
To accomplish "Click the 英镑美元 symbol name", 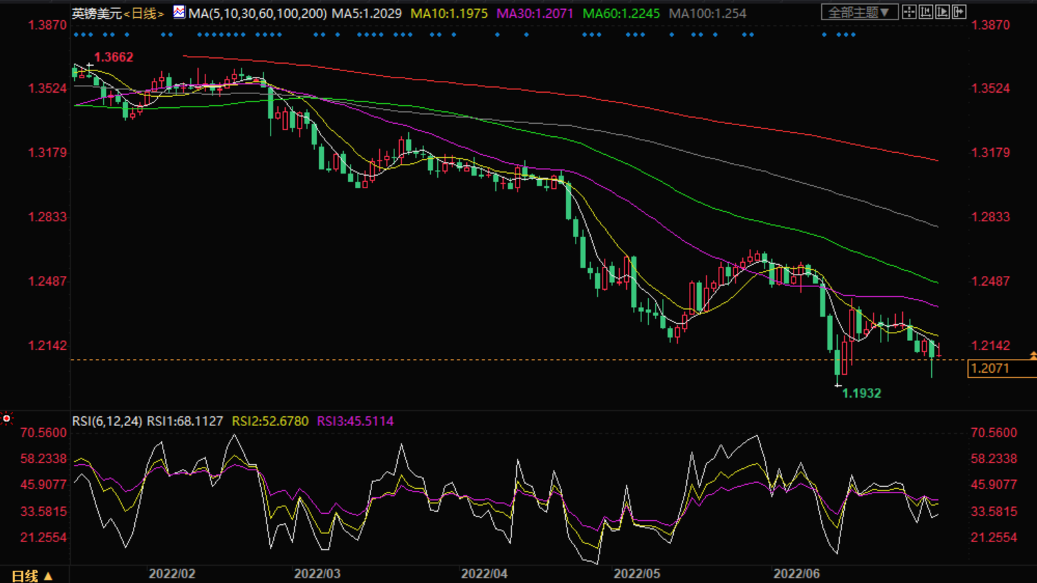I will coord(97,13).
